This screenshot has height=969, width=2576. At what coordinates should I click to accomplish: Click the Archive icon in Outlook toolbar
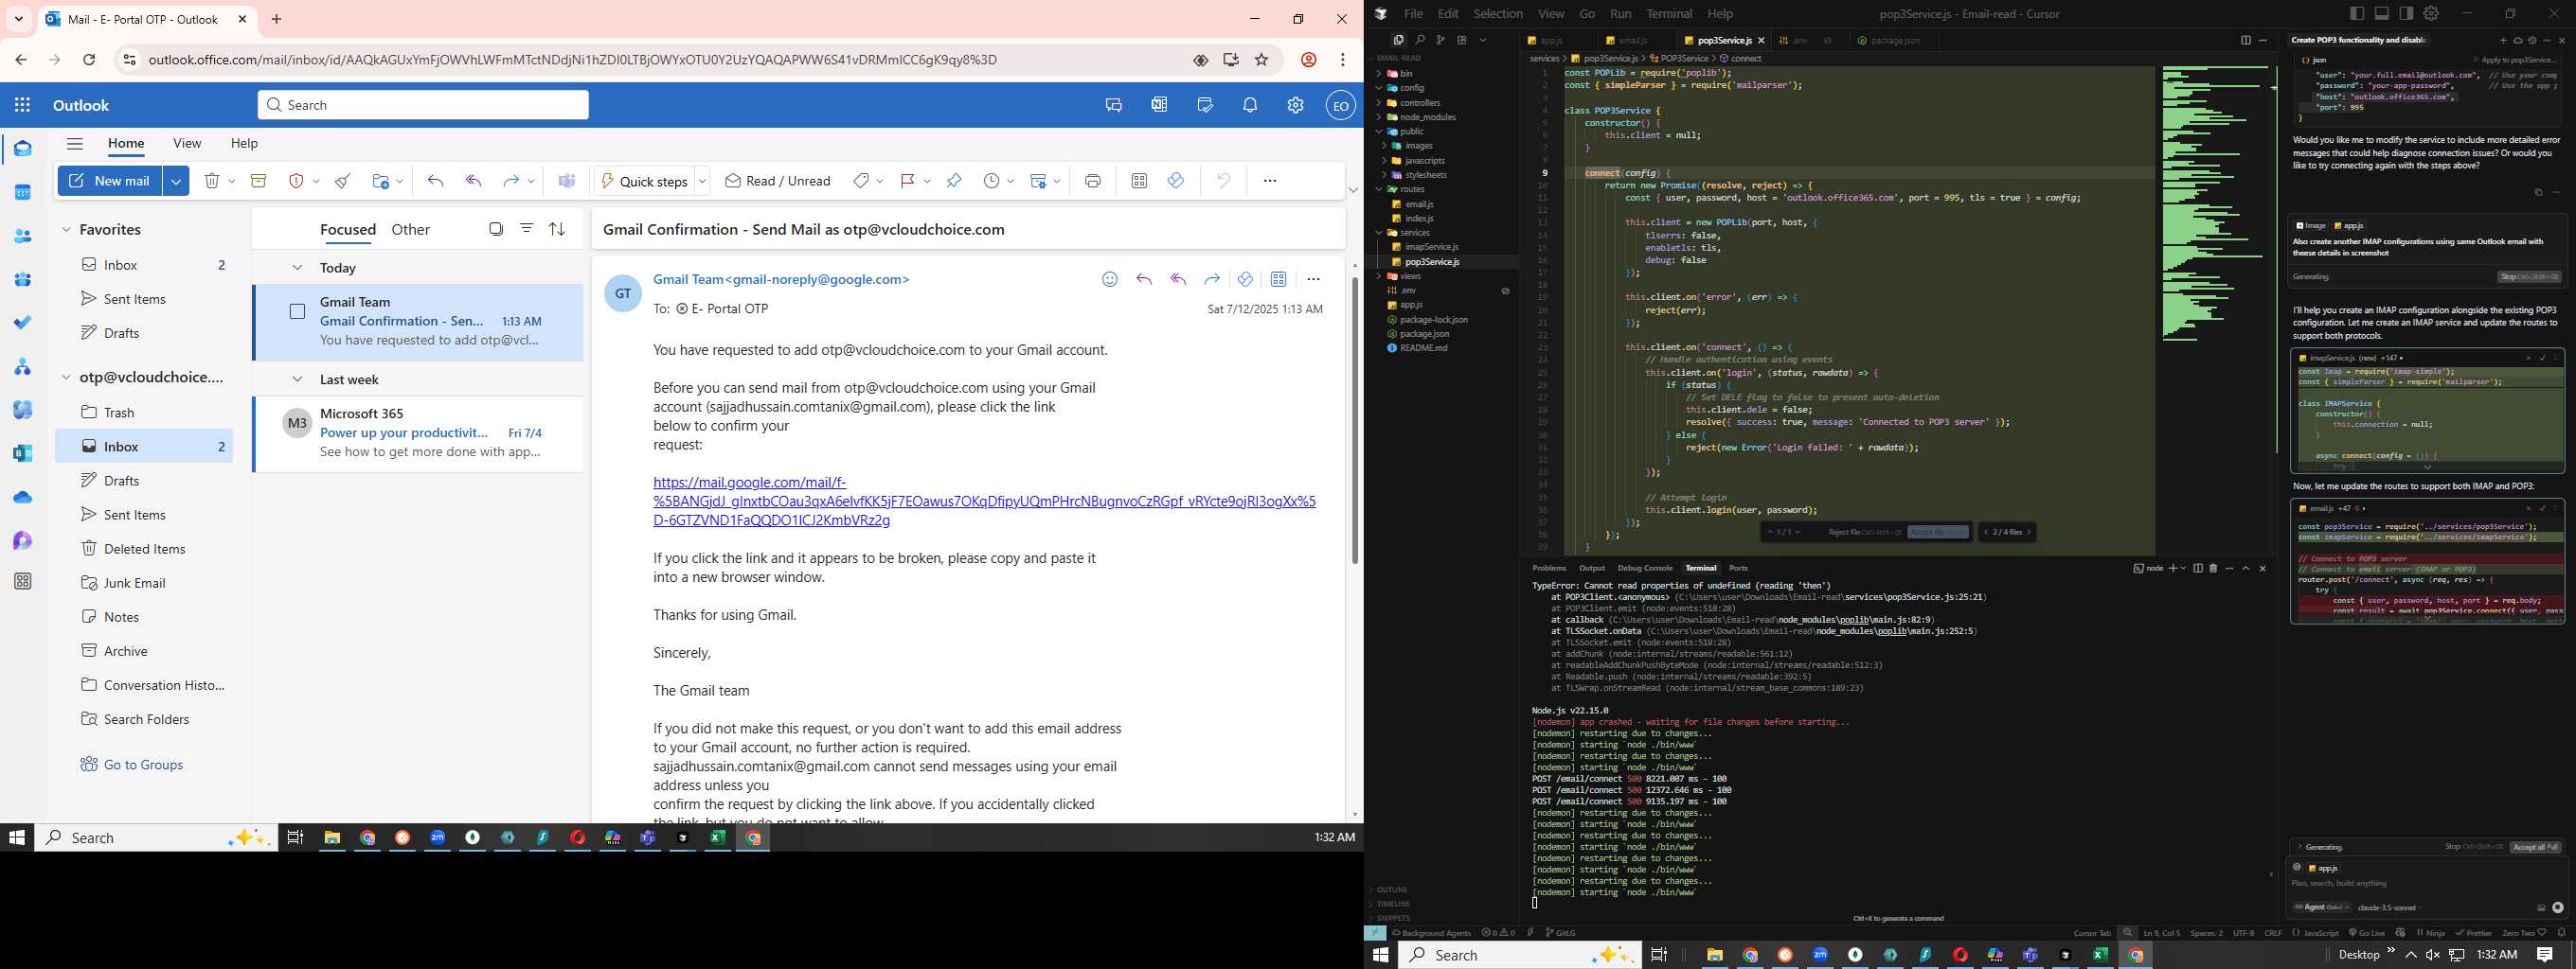[258, 181]
